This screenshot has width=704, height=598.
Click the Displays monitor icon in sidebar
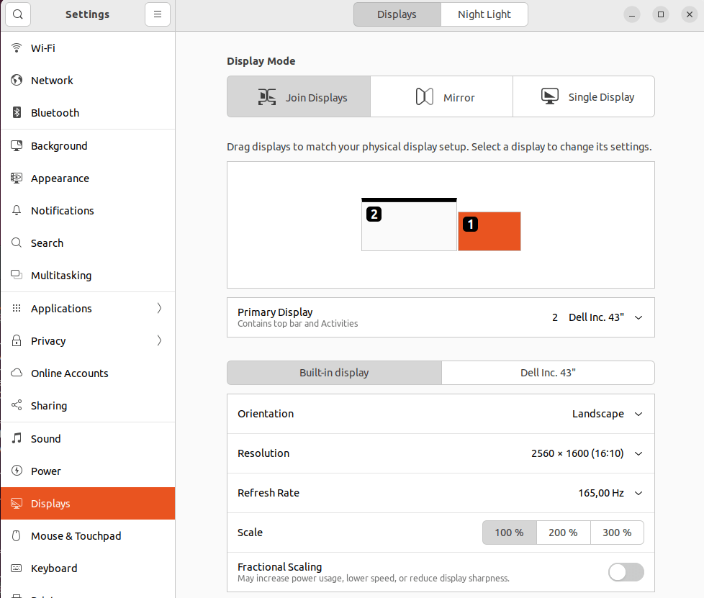pos(17,503)
